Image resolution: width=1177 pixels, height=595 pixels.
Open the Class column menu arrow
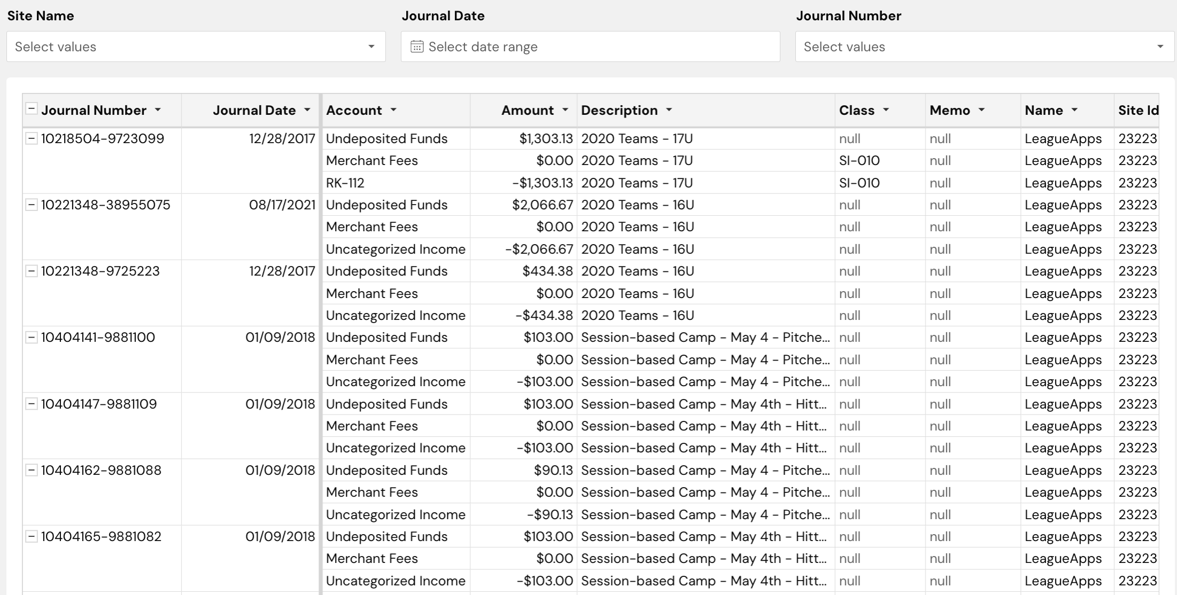click(x=886, y=110)
